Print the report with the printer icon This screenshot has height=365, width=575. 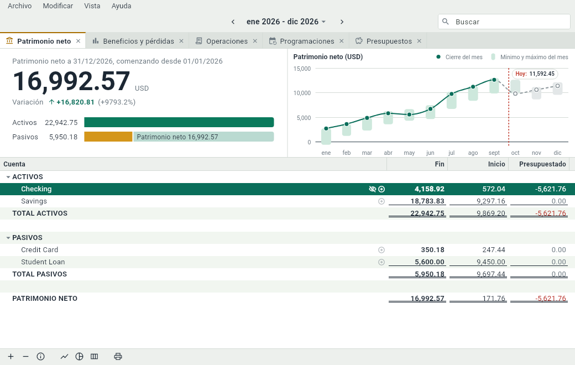(x=118, y=357)
